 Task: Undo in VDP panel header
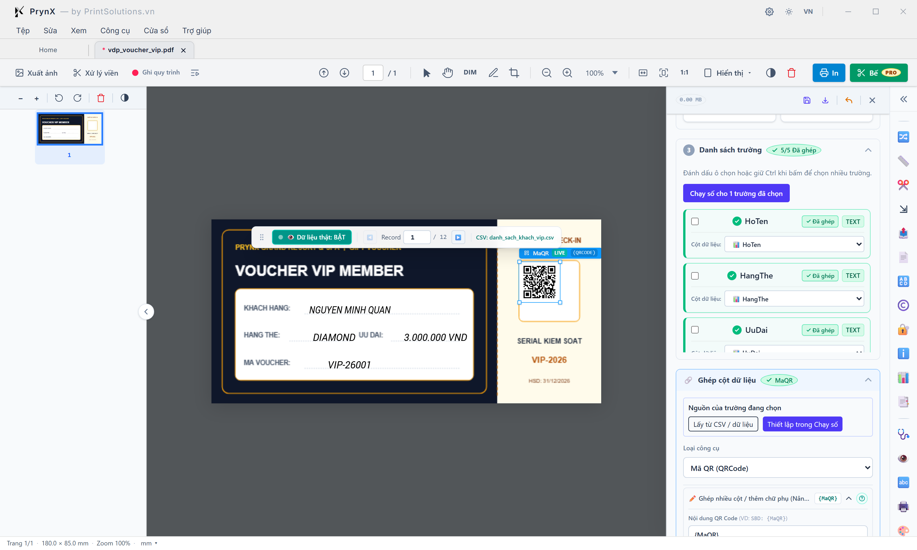849,100
